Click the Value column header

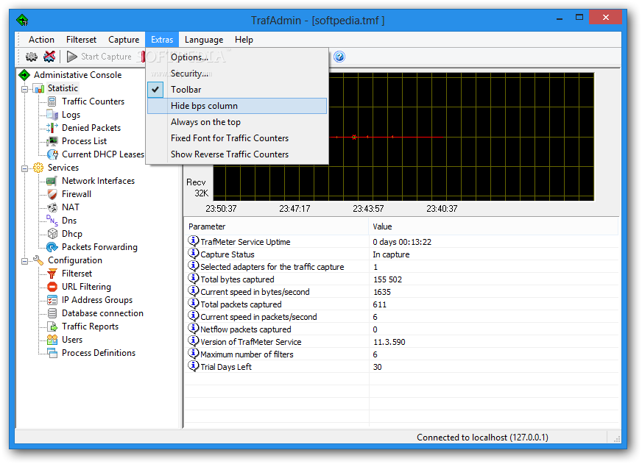point(493,226)
